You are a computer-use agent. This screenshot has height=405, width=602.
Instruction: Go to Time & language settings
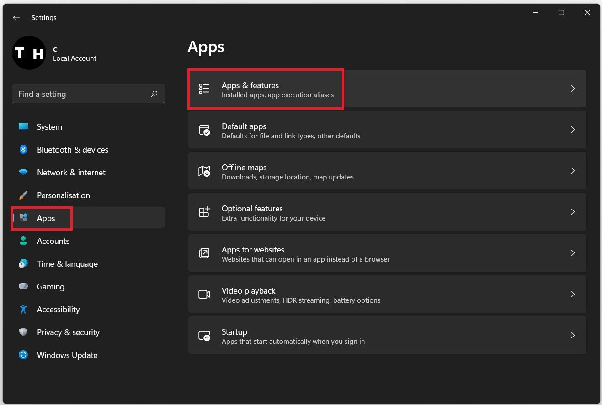click(x=67, y=264)
